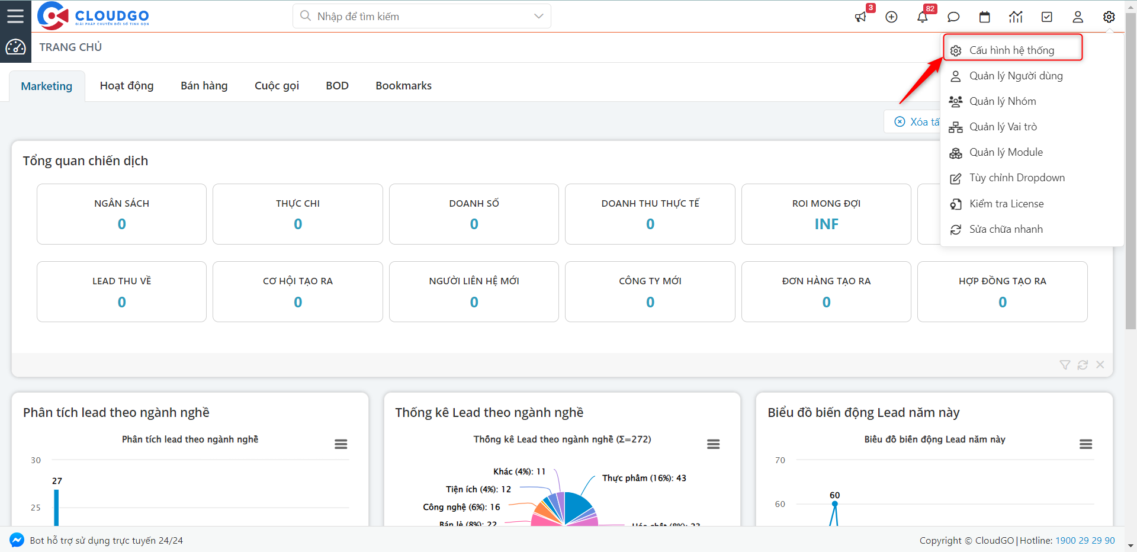Open lead analysis chart context menu
The image size is (1137, 552).
(x=341, y=444)
